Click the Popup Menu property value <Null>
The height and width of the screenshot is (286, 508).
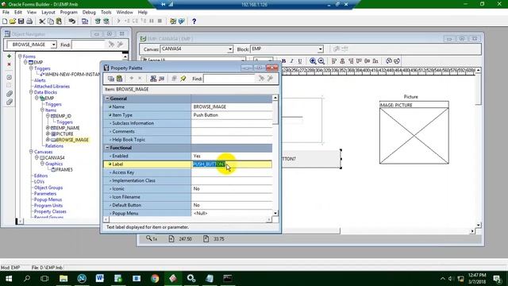(x=232, y=214)
